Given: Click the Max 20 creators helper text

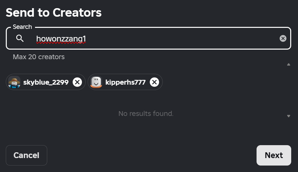Looking at the screenshot, I should tap(39, 57).
